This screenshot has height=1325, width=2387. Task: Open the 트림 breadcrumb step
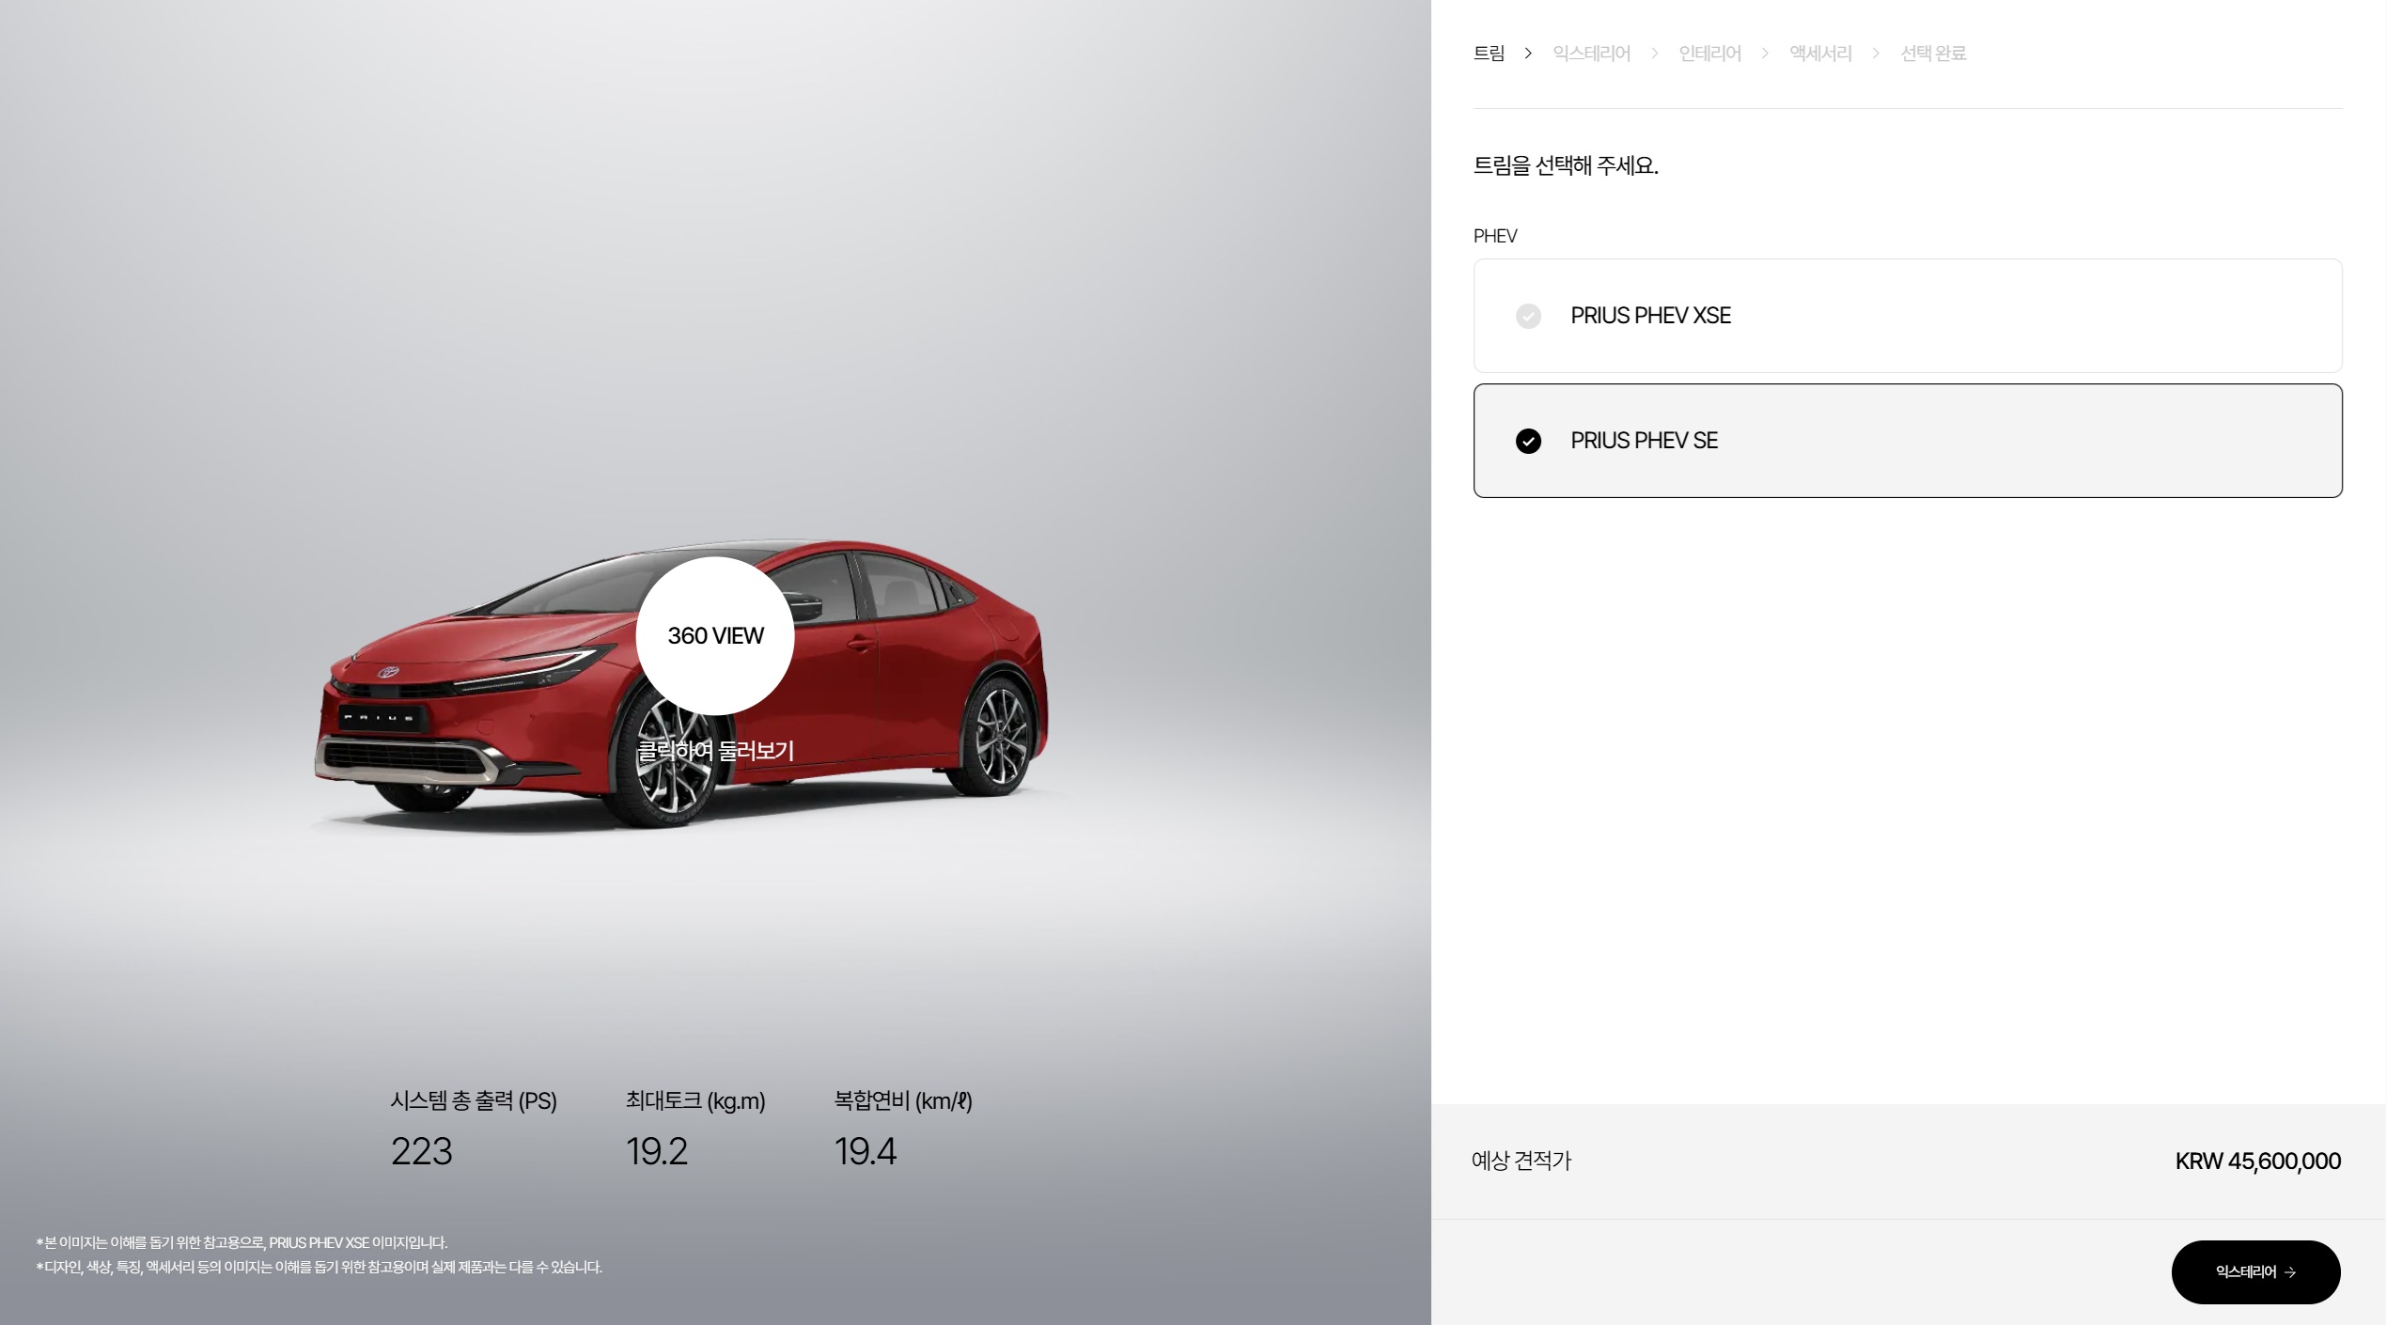click(x=1489, y=54)
